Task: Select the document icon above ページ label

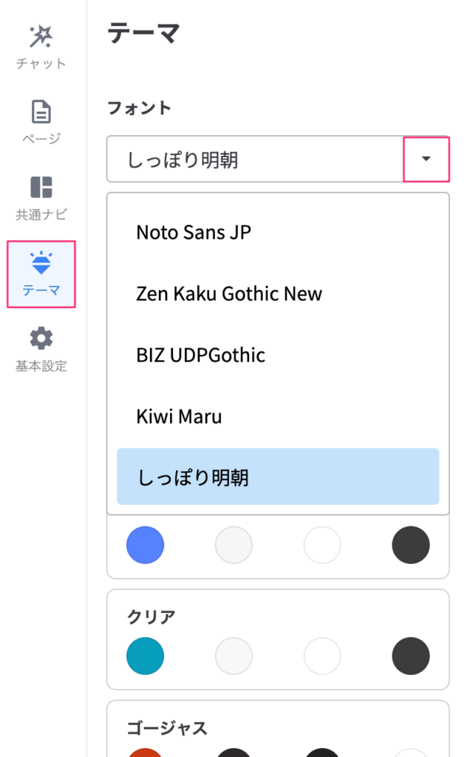Action: (x=41, y=112)
